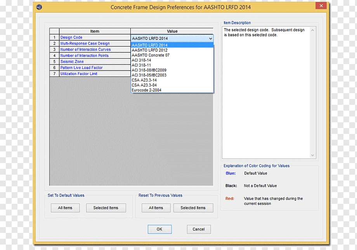
Task: Click the Item column header
Action: click(95, 31)
